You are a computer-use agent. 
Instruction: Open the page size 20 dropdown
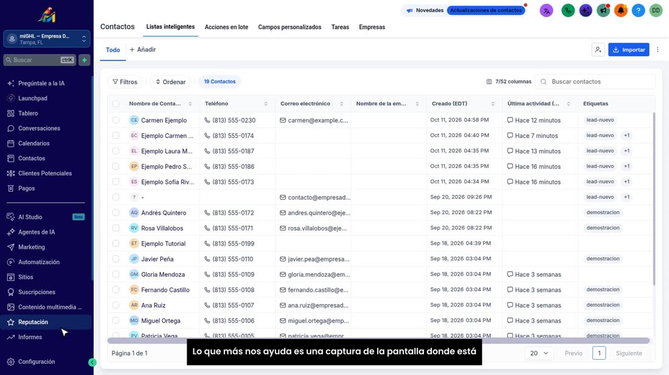[x=539, y=353]
